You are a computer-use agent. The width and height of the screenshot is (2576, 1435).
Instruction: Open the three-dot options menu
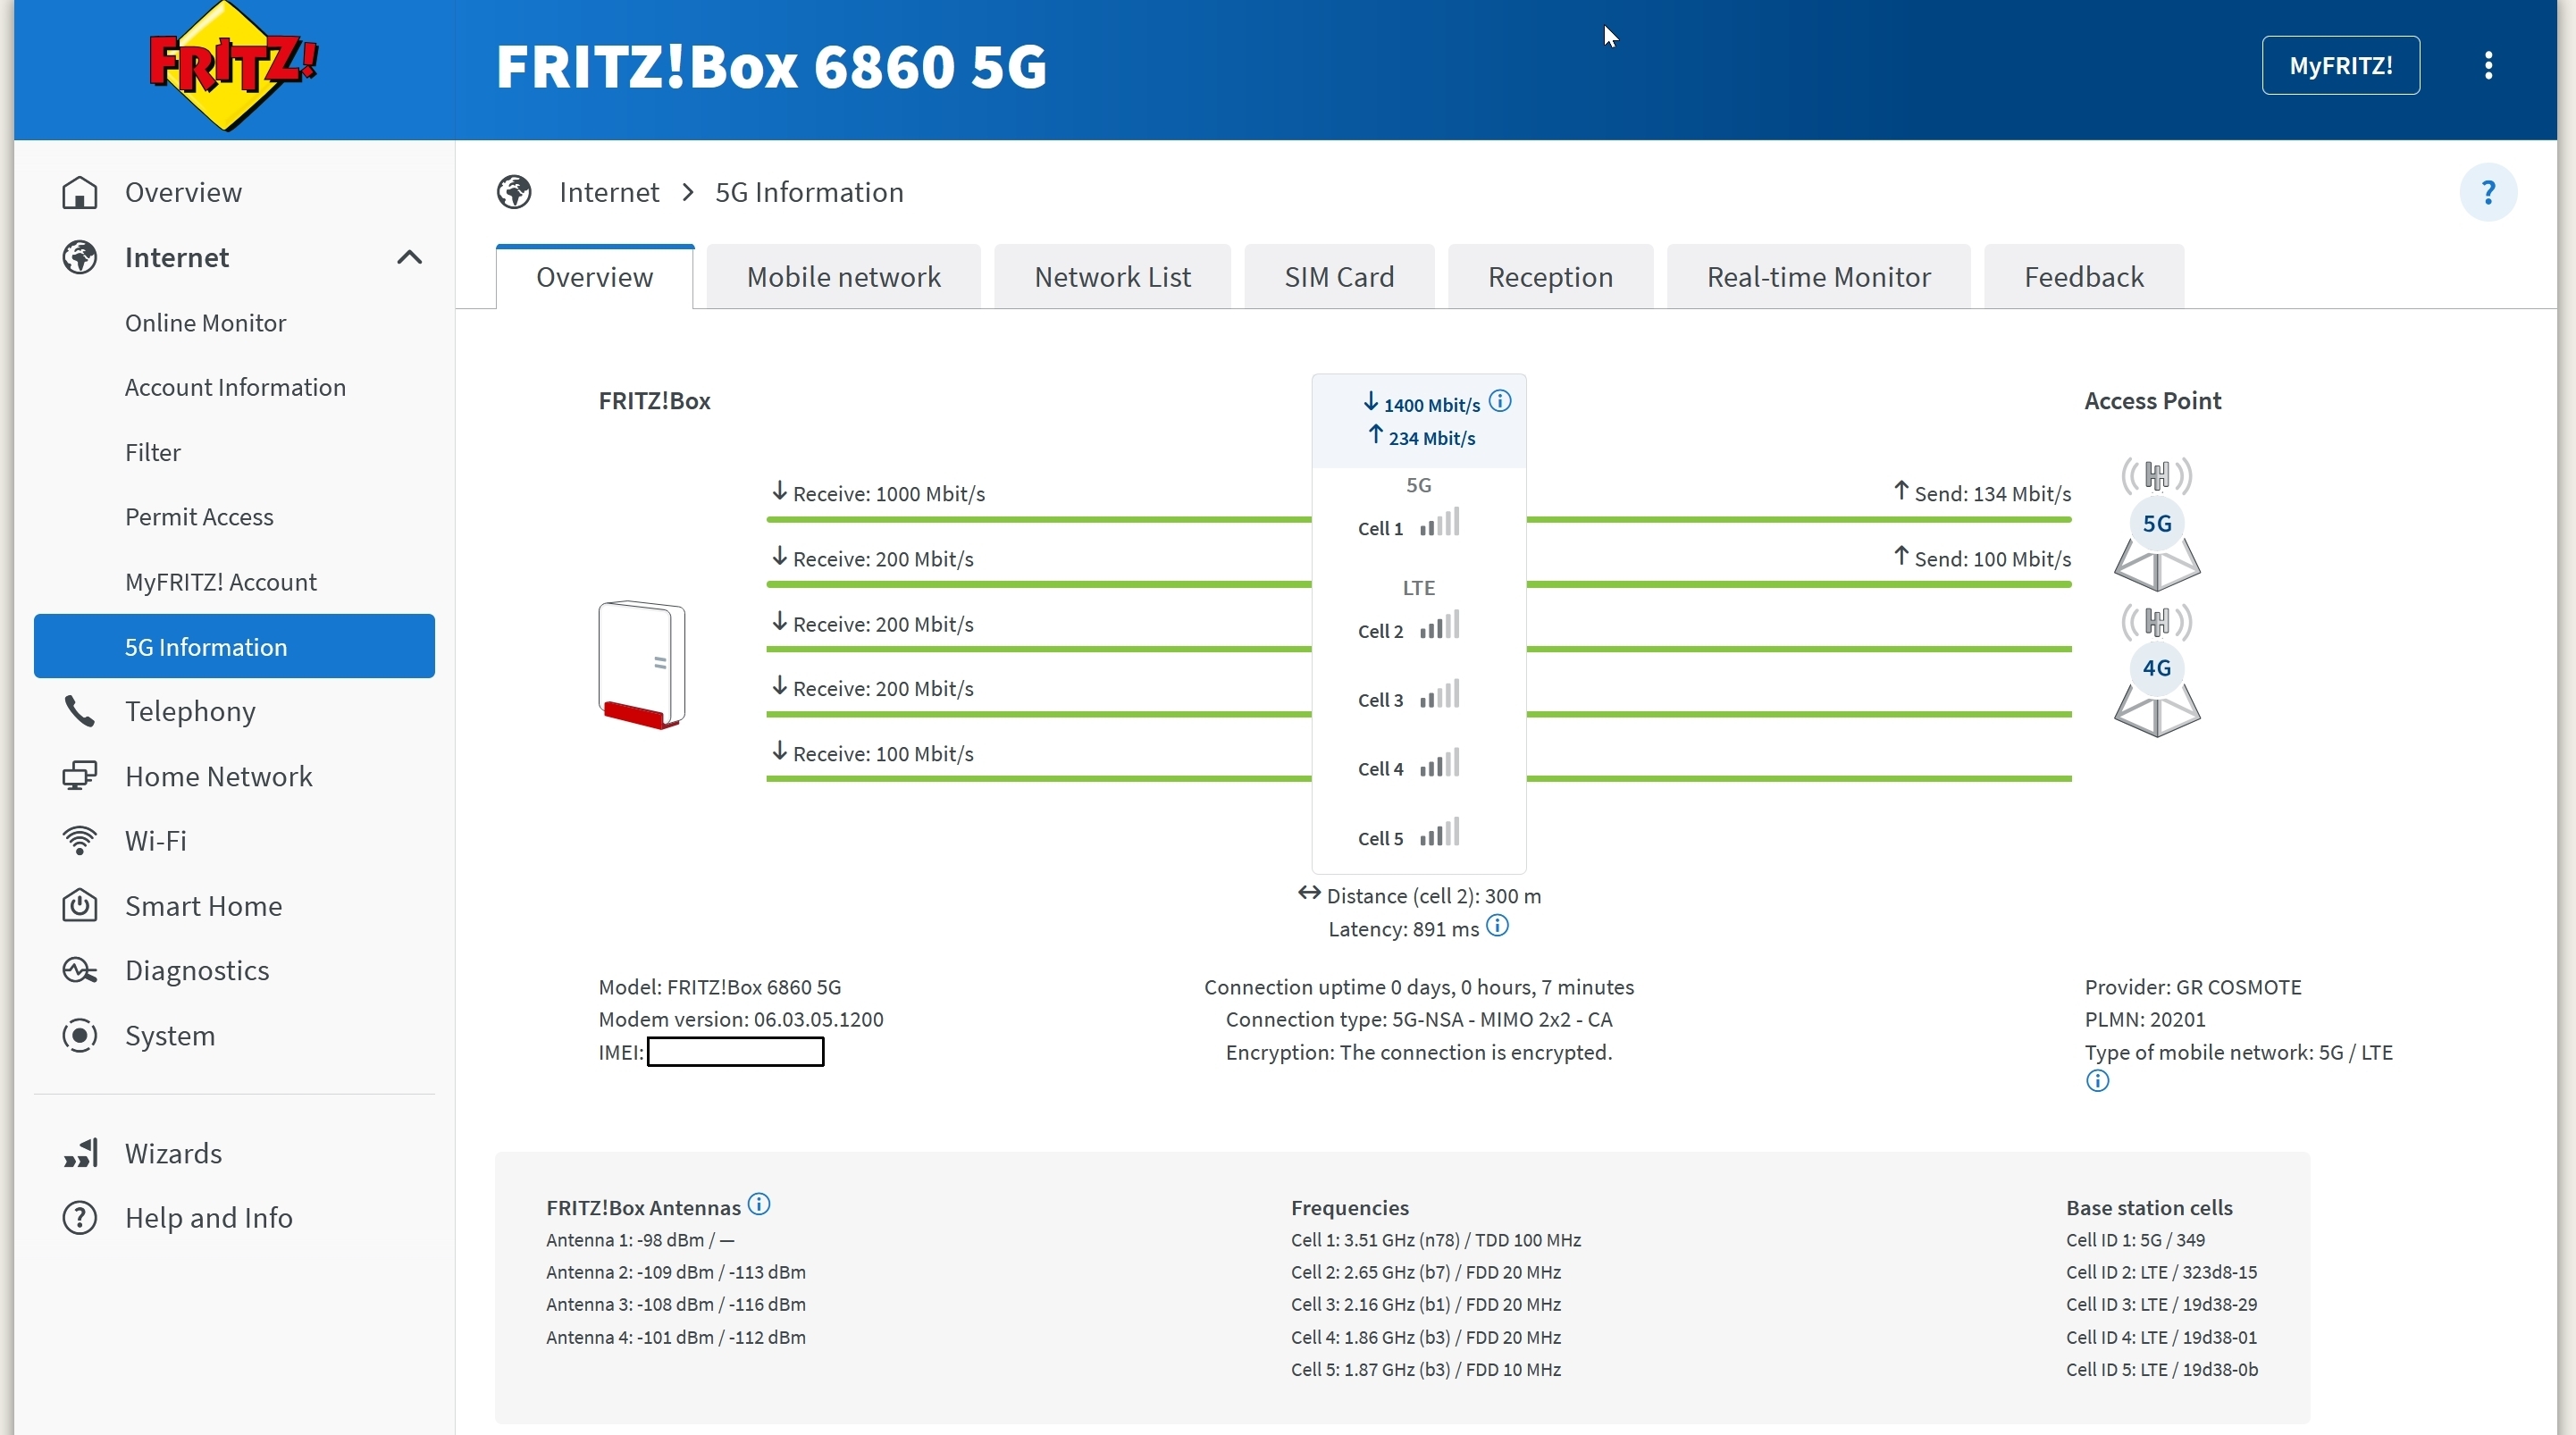tap(2488, 66)
